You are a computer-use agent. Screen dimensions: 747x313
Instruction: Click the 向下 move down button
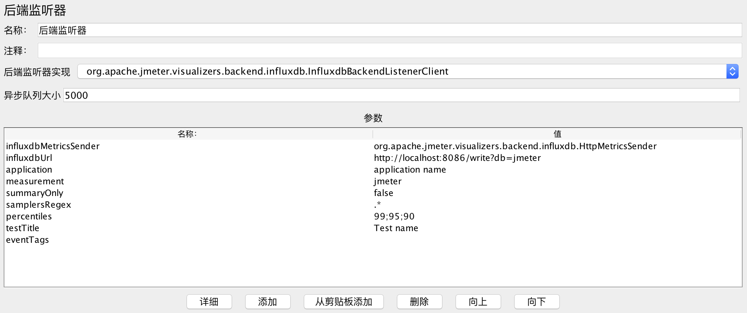click(x=537, y=302)
